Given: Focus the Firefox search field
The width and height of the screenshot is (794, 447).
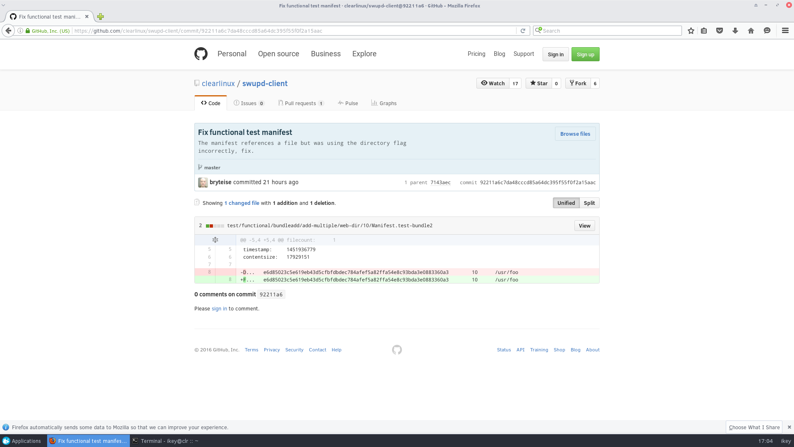Looking at the screenshot, I should (608, 31).
